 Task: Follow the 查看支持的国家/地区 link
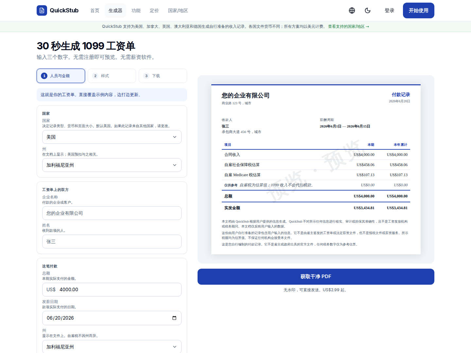coord(348,26)
